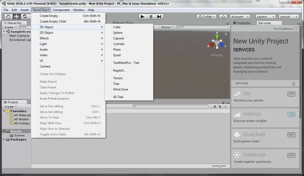This screenshot has height=176, width=304.
Task: Toggle the Collaborate OFF switch
Action: (291, 155)
